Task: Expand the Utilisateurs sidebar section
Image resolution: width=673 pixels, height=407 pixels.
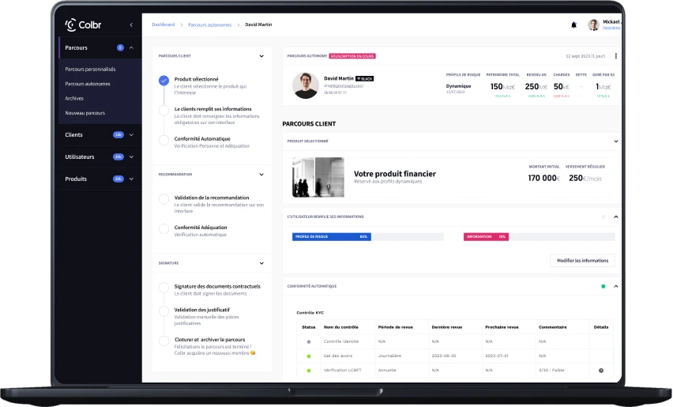Action: [x=131, y=156]
